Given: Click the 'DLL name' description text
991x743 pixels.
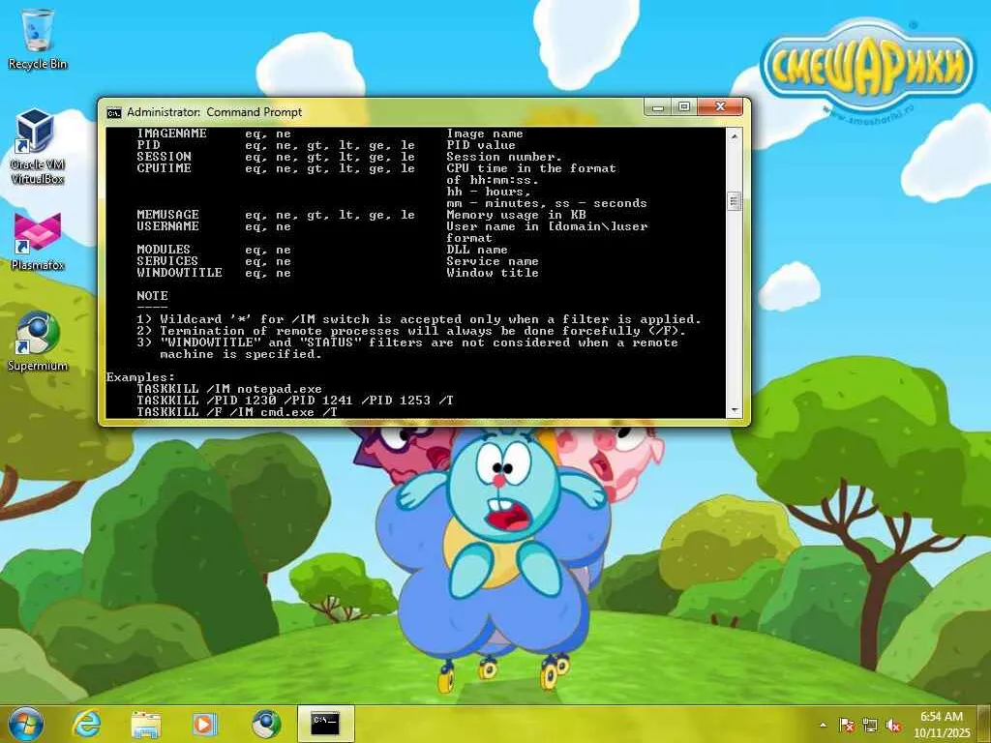Looking at the screenshot, I should pyautogui.click(x=477, y=250).
